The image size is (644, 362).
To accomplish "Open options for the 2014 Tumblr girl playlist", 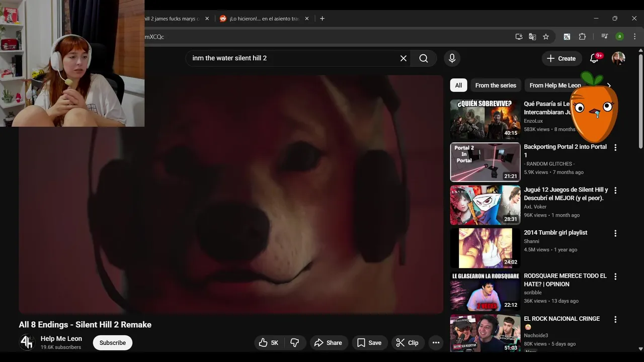I will coord(615,233).
